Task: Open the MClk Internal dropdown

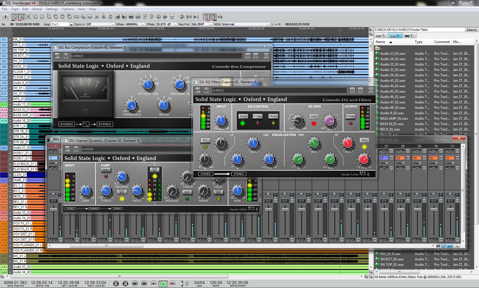Action: tap(268, 24)
